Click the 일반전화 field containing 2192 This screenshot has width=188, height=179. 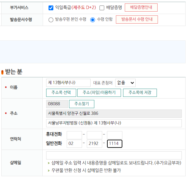coord(94,144)
